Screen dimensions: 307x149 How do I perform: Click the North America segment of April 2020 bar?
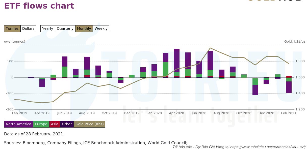click(177, 60)
